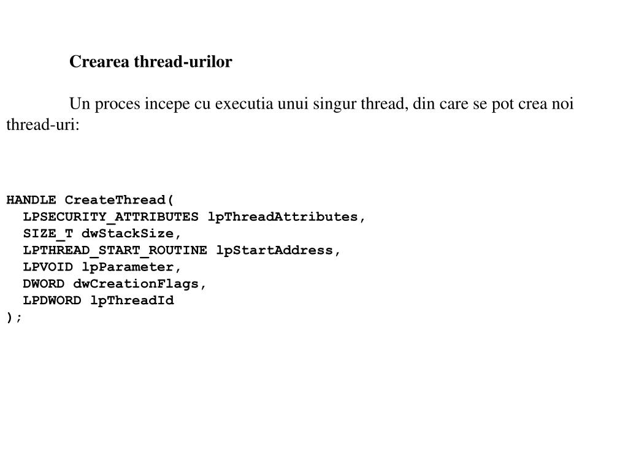
Task: Click lpThreadAttributes parameter name
Action: click(x=282, y=216)
